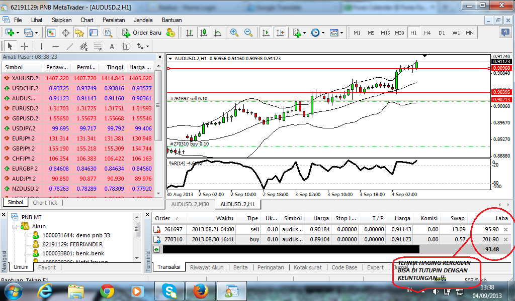Viewport: 515px width, 301px height.
Task: Select the D1 timeframe
Action: coord(442,33)
